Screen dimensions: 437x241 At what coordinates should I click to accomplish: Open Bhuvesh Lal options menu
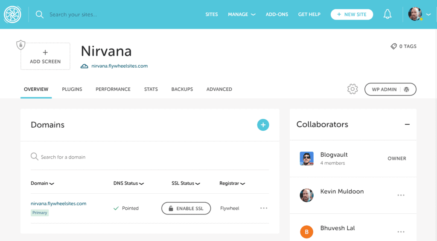[x=401, y=232]
